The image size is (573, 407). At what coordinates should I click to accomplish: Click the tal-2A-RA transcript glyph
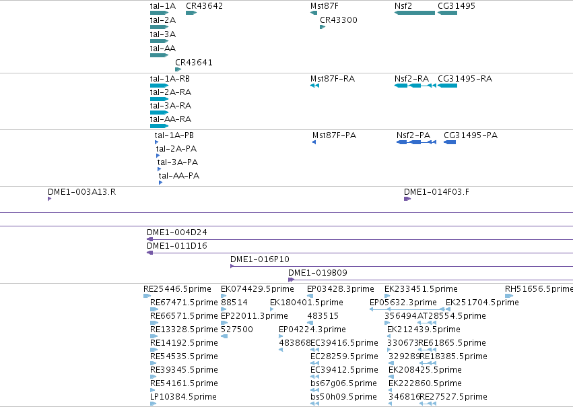pos(159,99)
